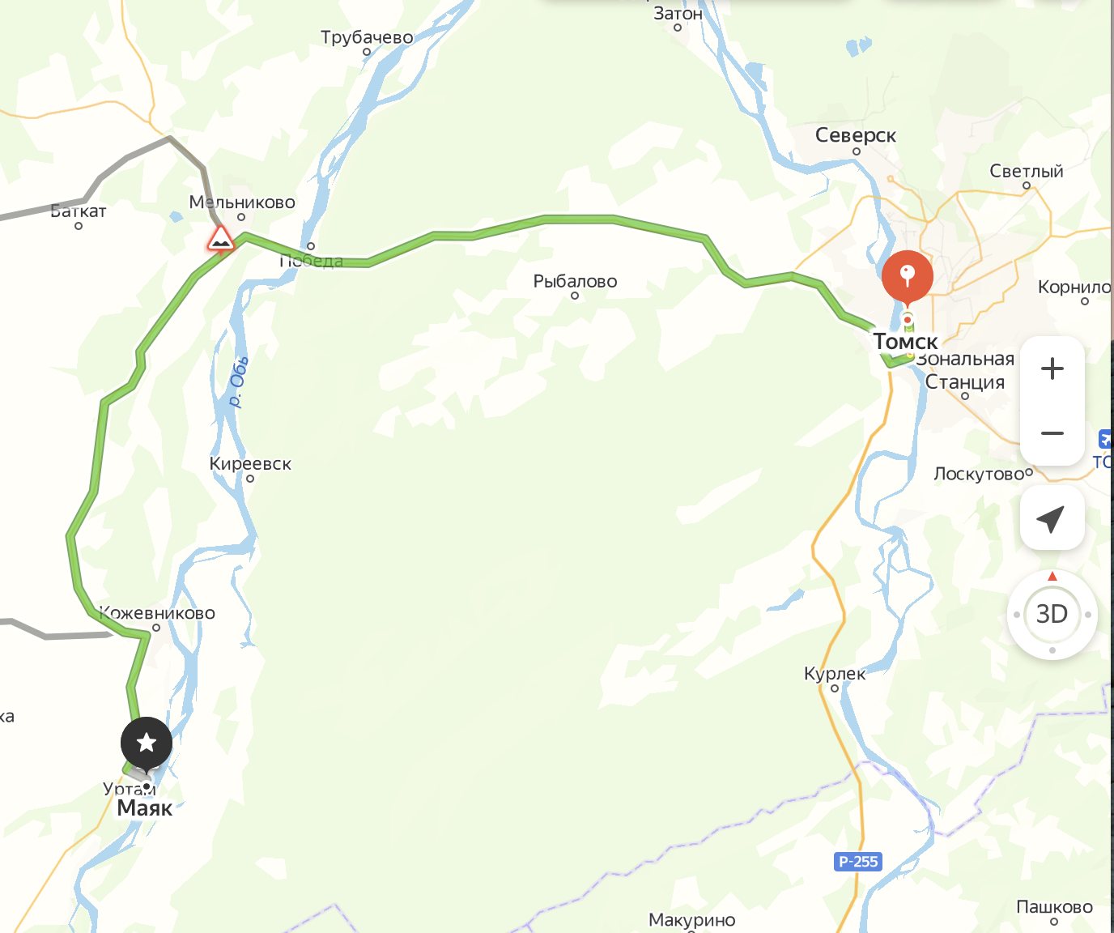Click the red destination pin in Томск
Image resolution: width=1114 pixels, height=933 pixels.
coord(908,277)
